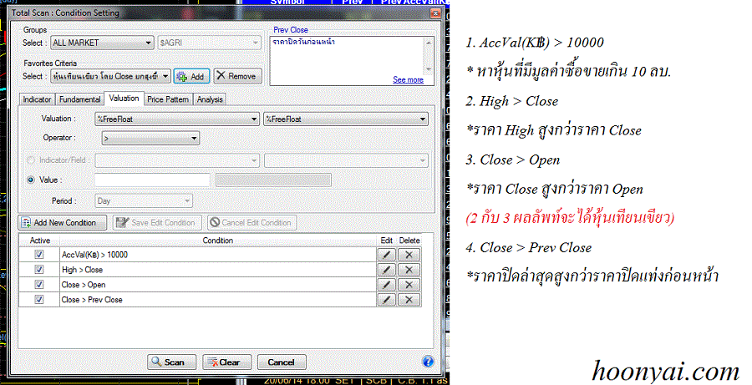Viewport: 752px width, 385px height.
Task: Switch to the Fundamental tab
Action: click(x=79, y=99)
